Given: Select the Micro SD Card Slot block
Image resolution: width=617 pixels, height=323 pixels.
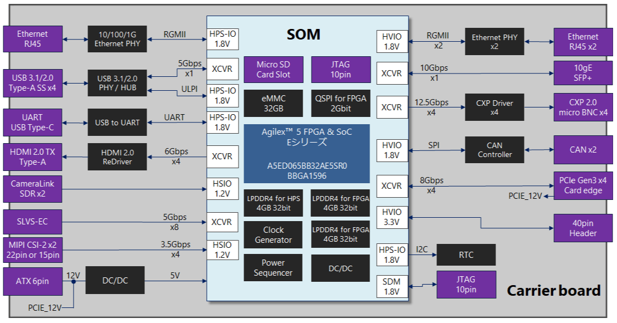Looking at the screenshot, I should (274, 70).
